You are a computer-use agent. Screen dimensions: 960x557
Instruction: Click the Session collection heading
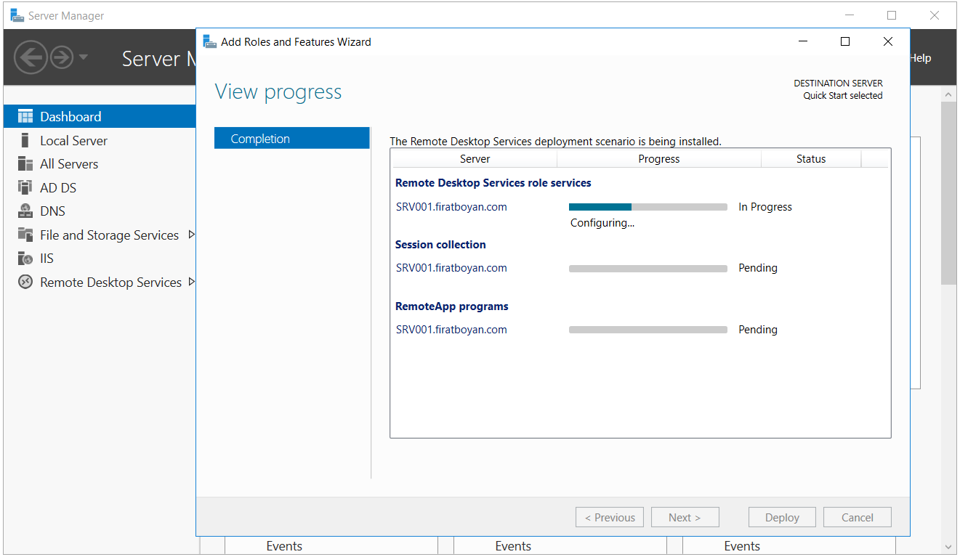point(440,245)
